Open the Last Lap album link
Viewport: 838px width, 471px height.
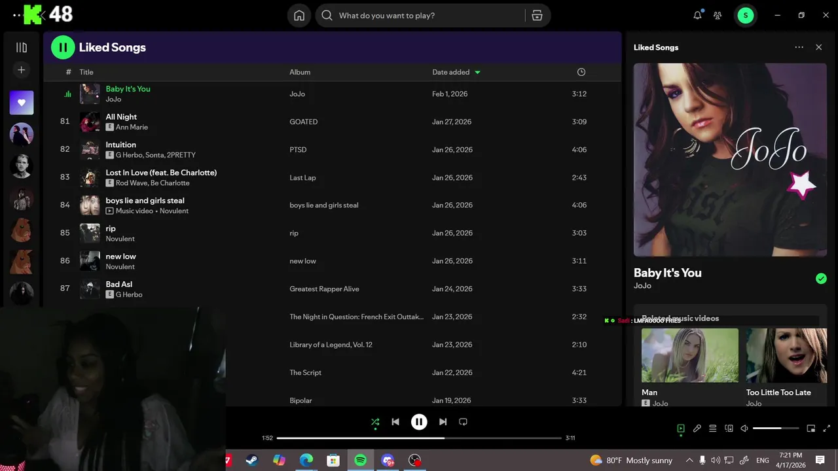302,177
